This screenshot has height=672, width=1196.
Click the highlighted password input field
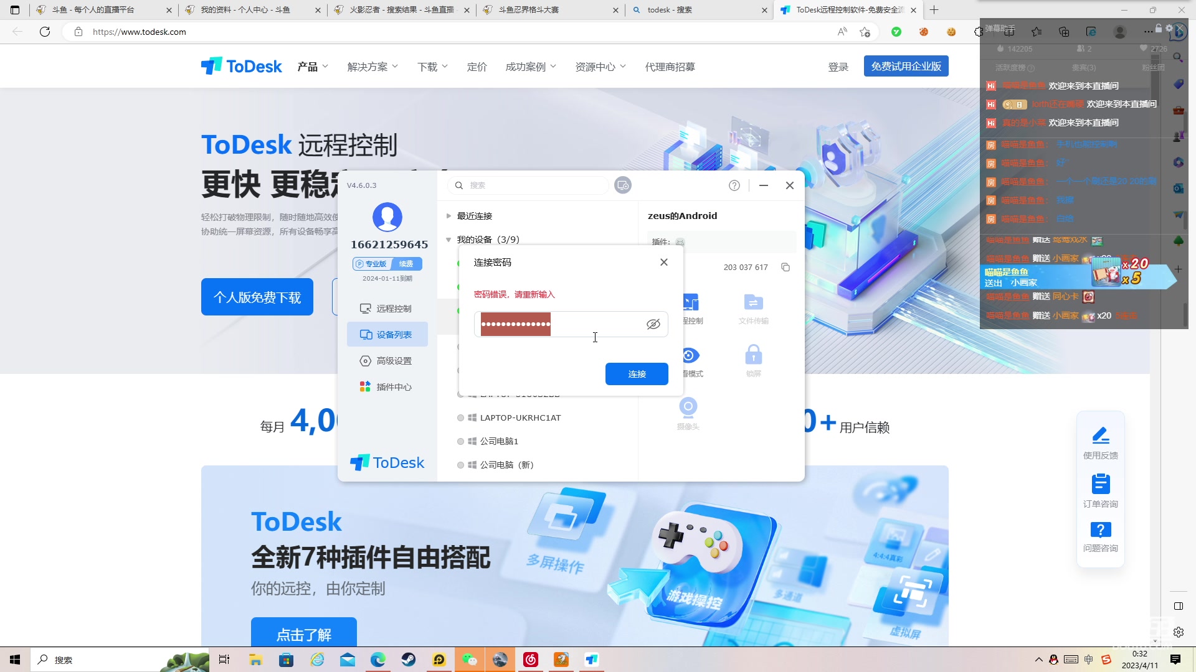[x=571, y=324]
